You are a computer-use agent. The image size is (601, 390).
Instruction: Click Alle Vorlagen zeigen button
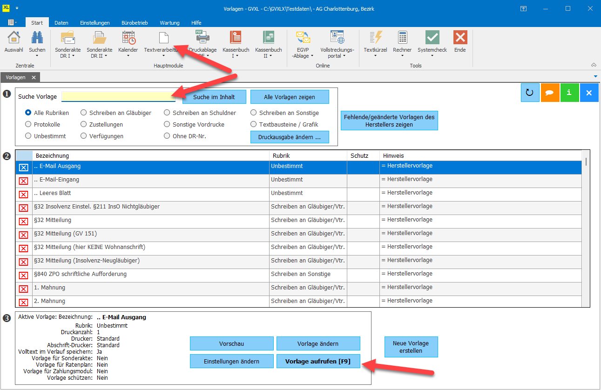click(290, 97)
